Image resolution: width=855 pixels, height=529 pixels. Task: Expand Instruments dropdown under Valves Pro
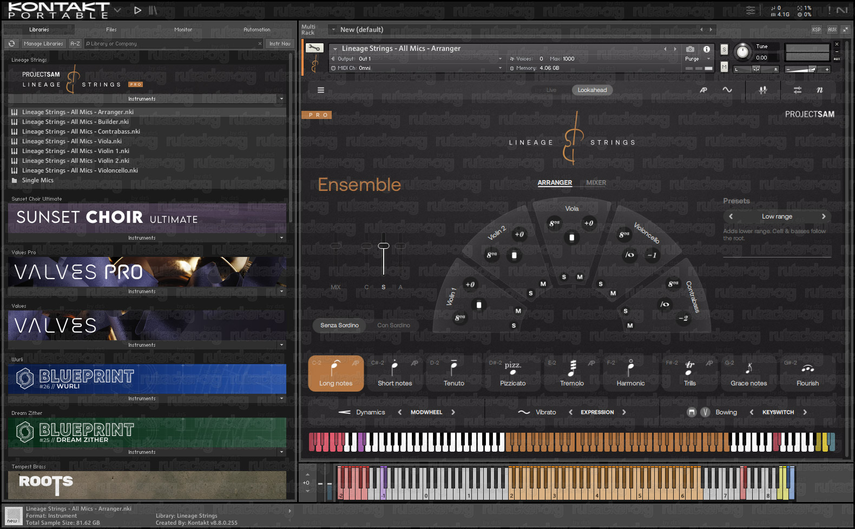click(x=281, y=292)
